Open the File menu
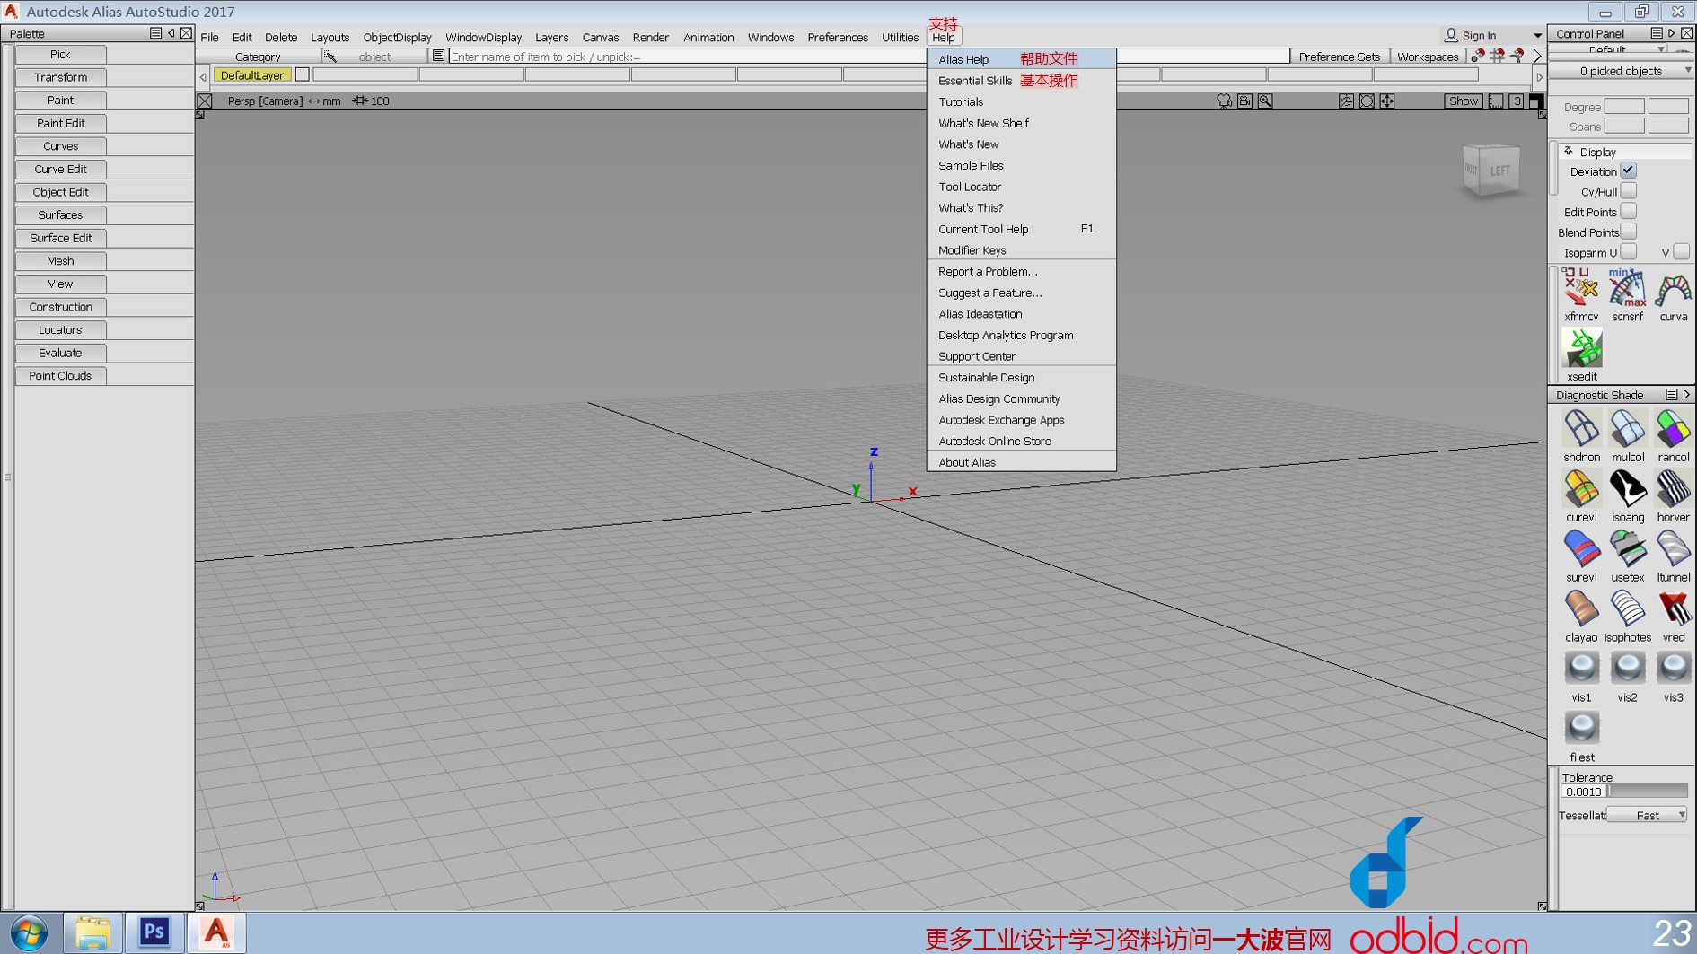 click(209, 38)
